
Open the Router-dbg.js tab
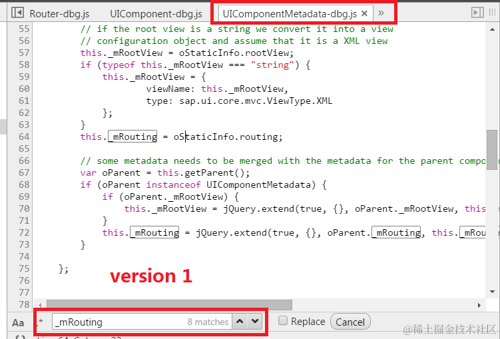(x=59, y=14)
